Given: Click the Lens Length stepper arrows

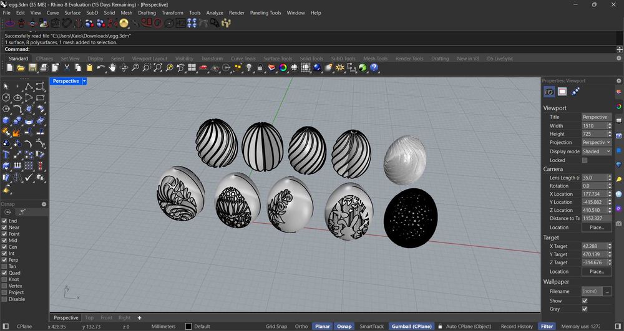Looking at the screenshot, I should point(609,178).
